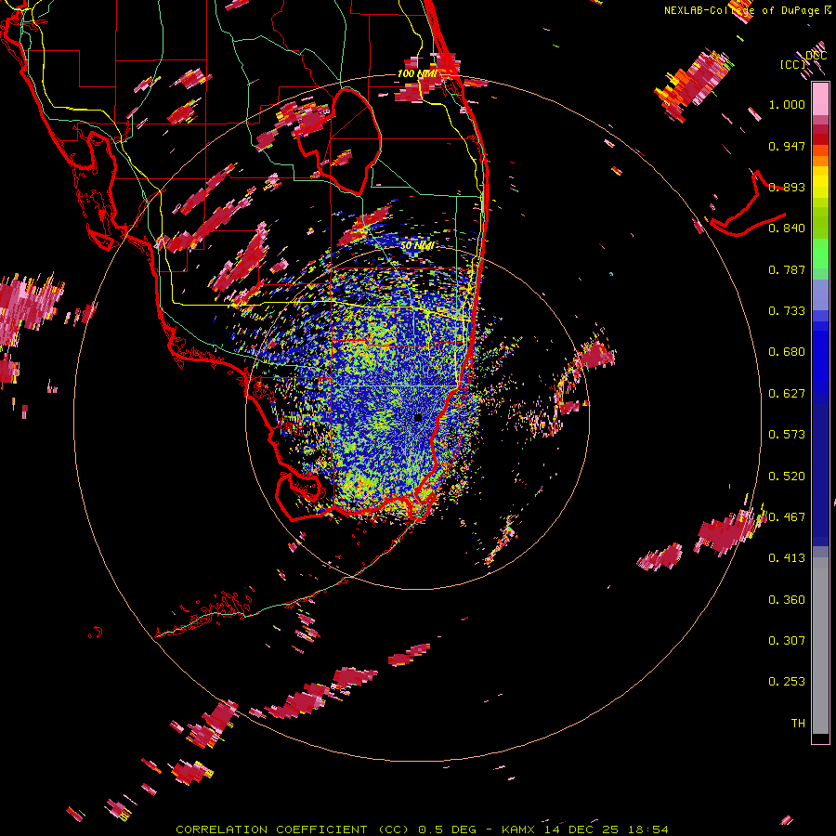Screen dimensions: 836x836
Task: Pick the light pink swatch at top of color bar
Action: [x=820, y=99]
